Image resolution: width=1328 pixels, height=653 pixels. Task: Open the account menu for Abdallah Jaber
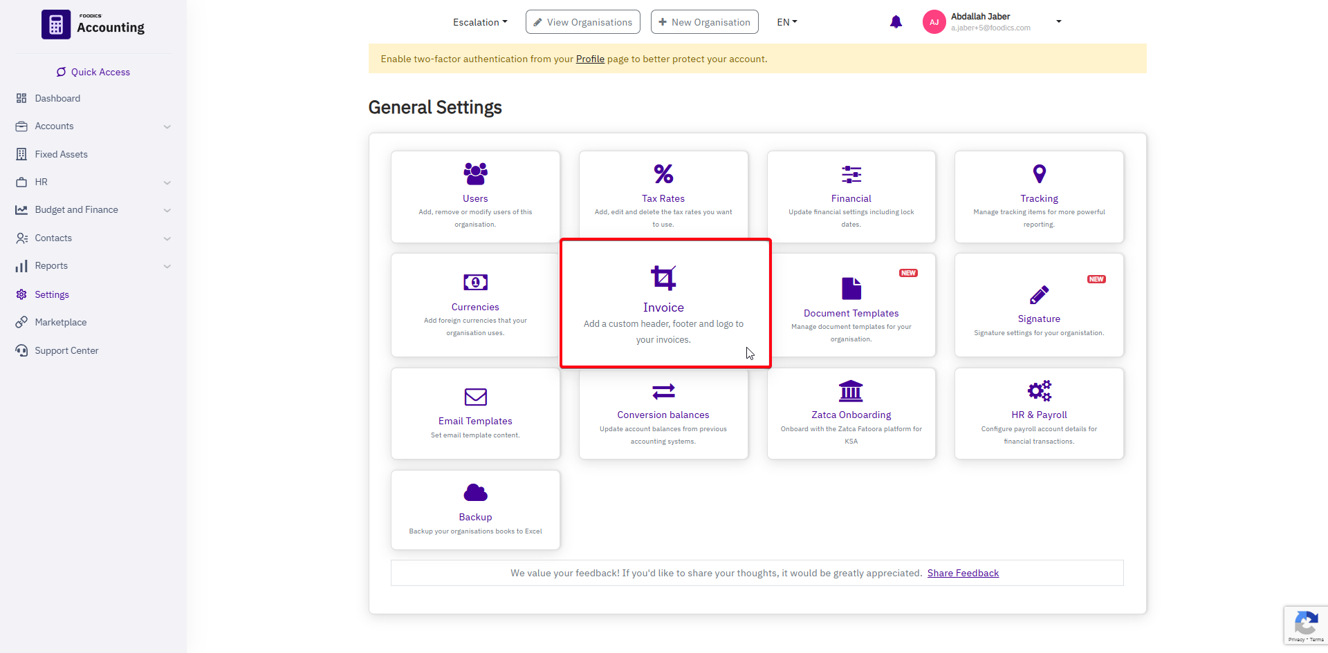1058,21
